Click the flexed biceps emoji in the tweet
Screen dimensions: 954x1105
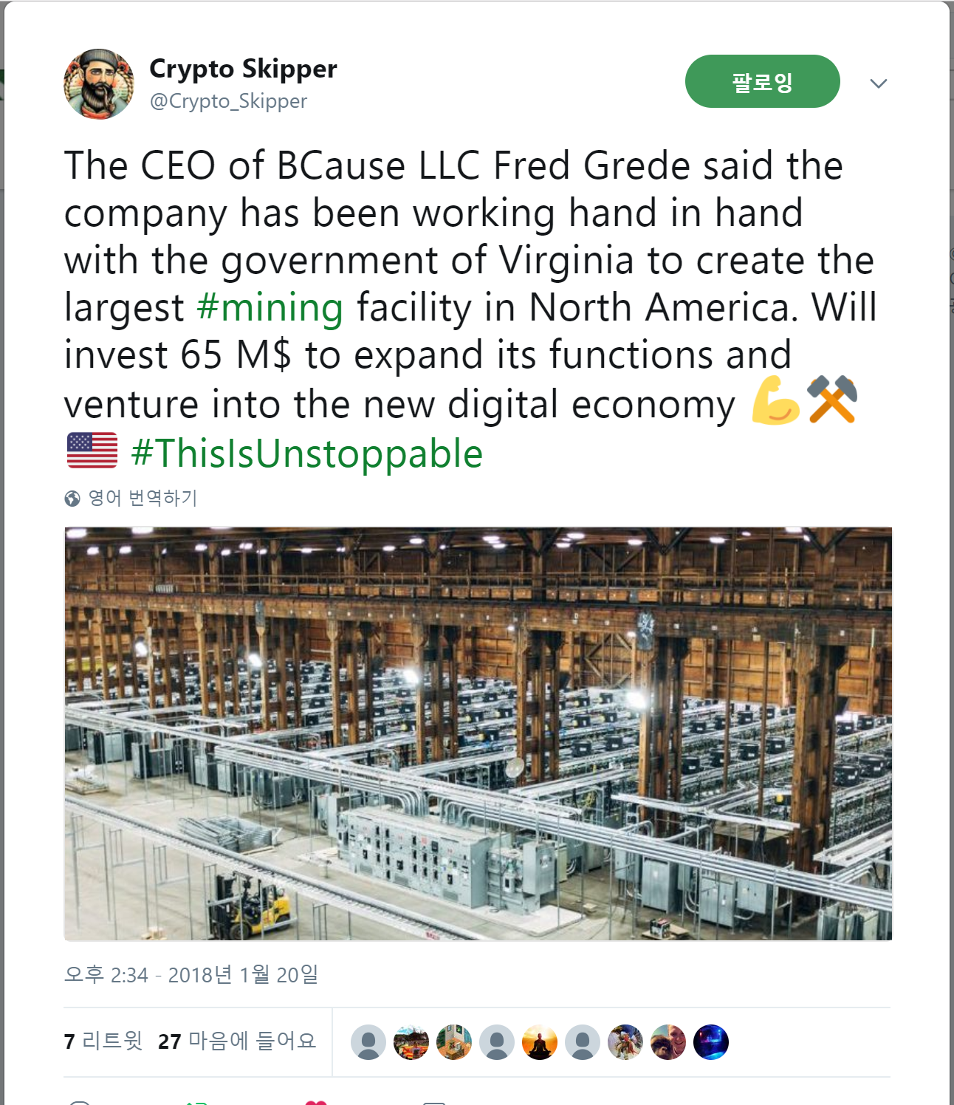click(775, 401)
